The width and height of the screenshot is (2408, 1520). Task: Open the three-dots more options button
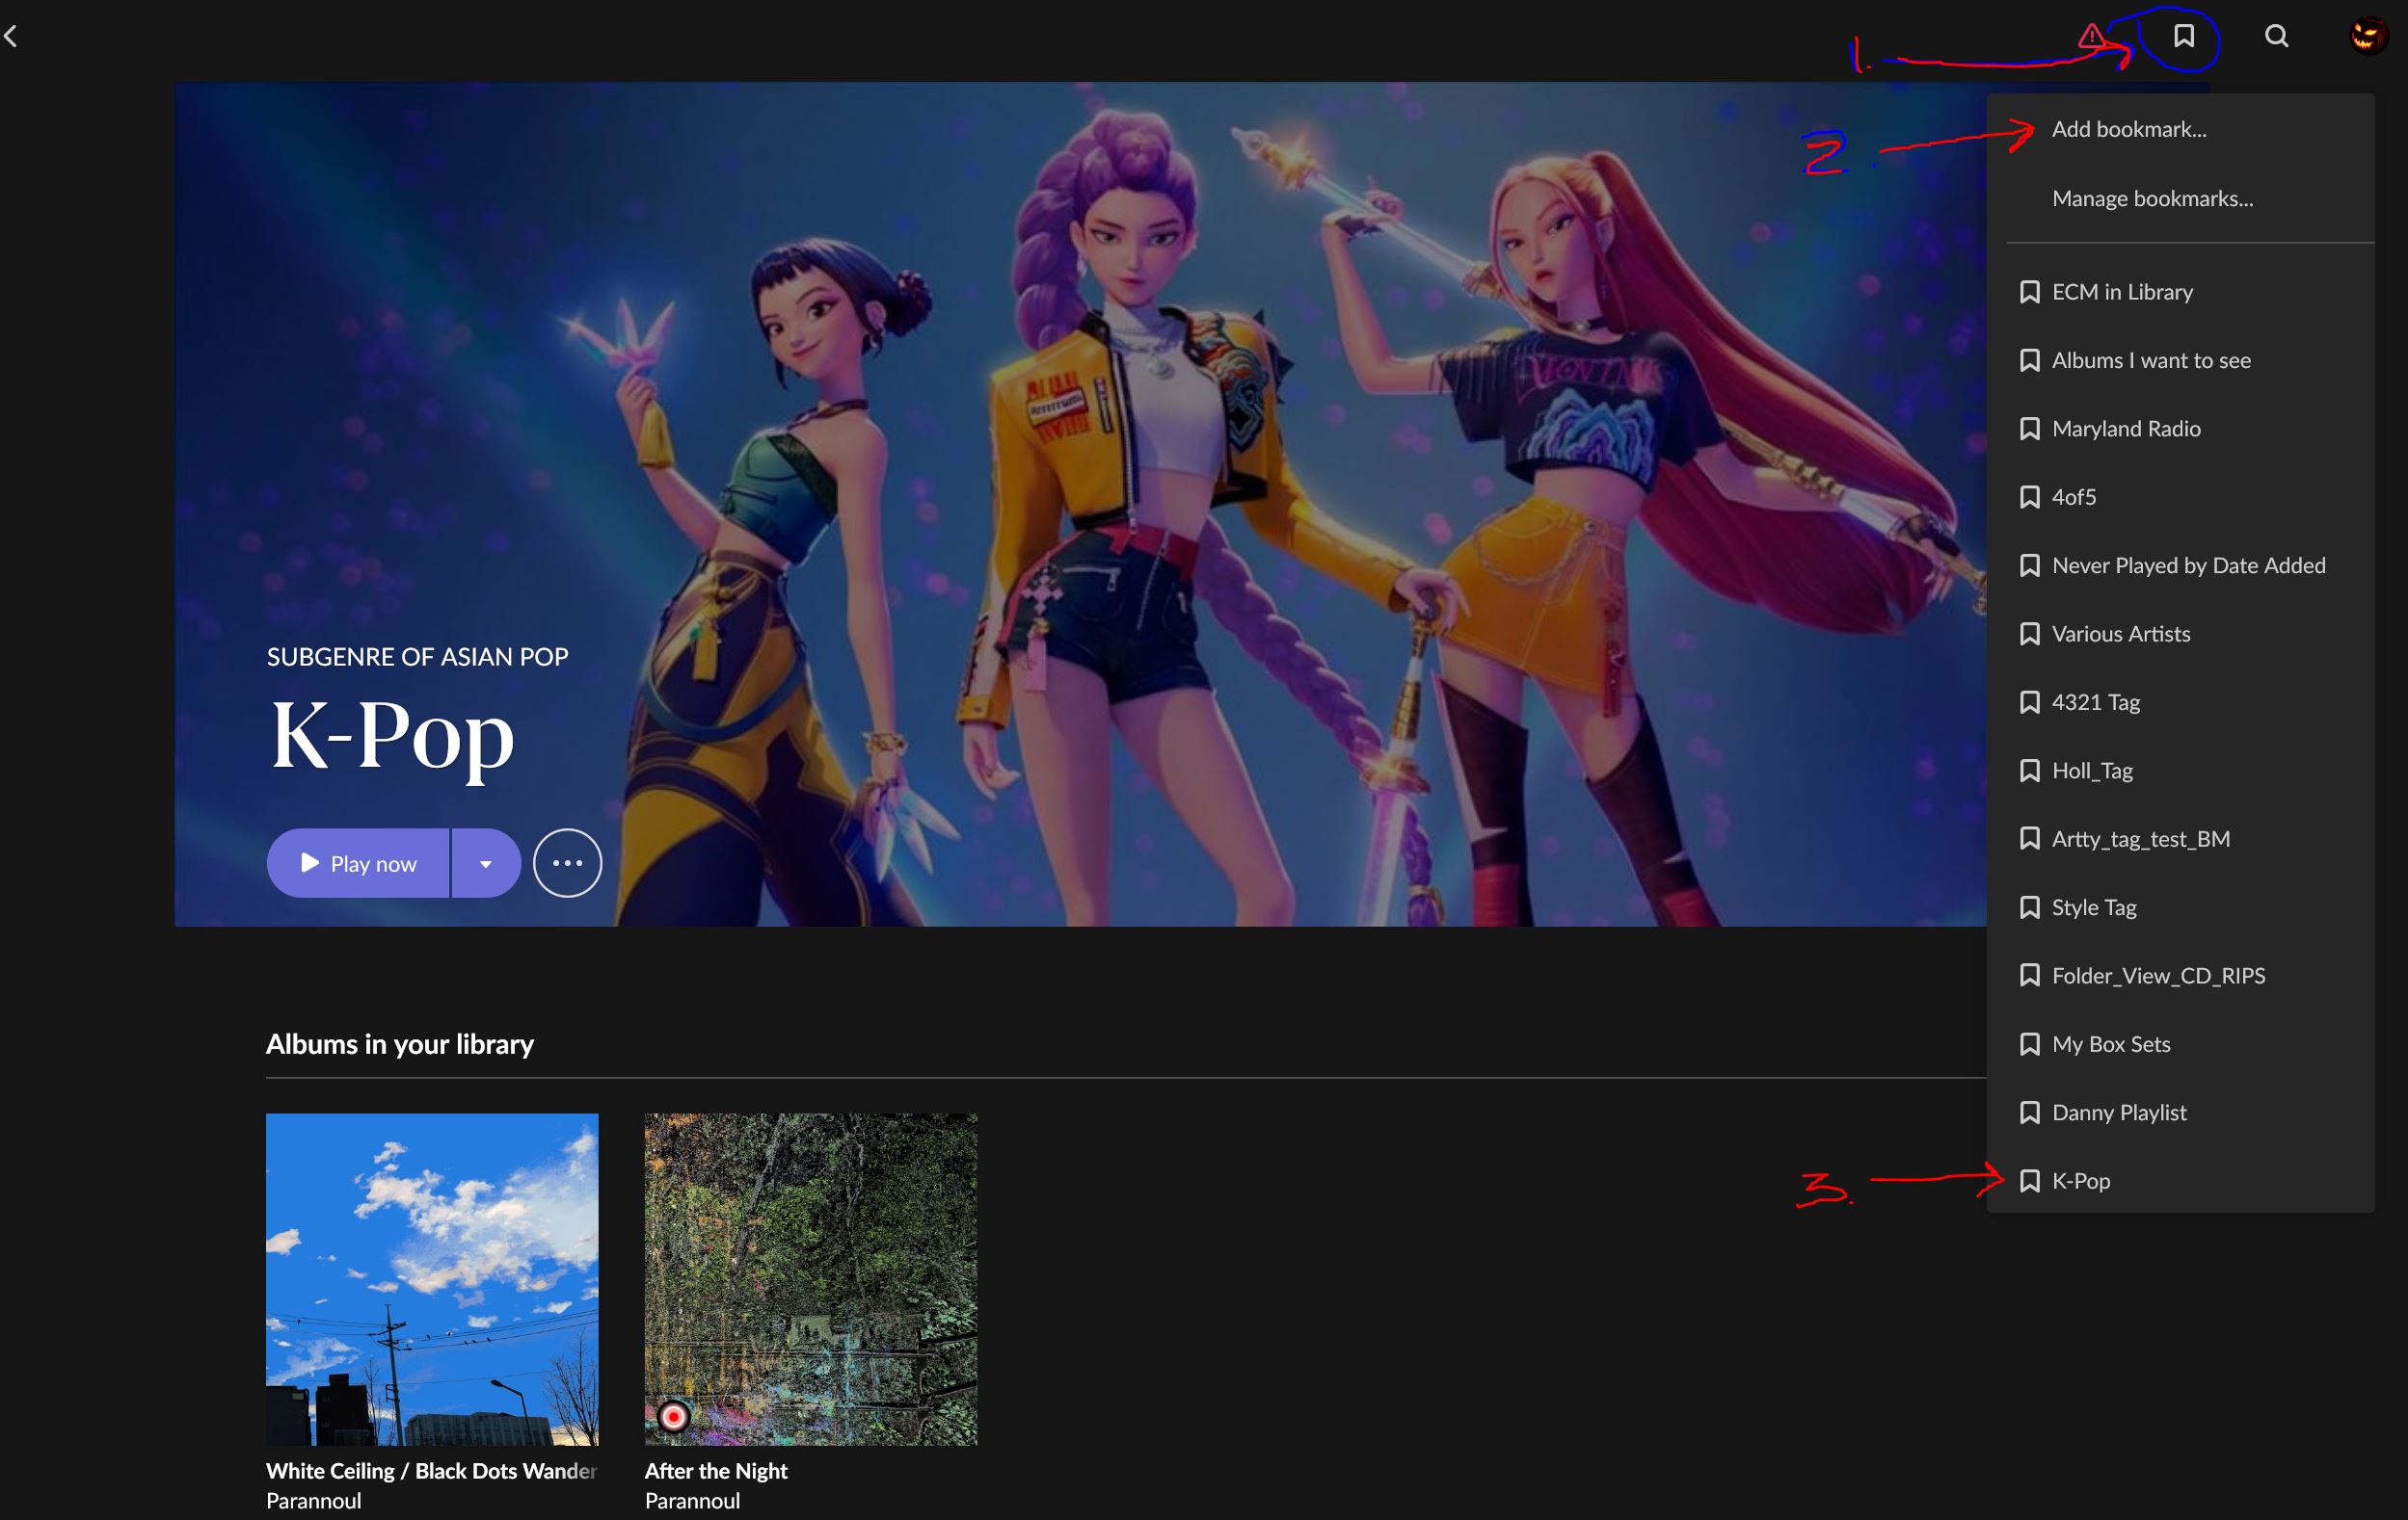(x=567, y=863)
